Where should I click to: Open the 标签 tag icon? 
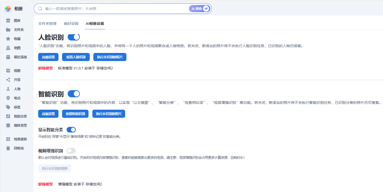click(x=8, y=107)
